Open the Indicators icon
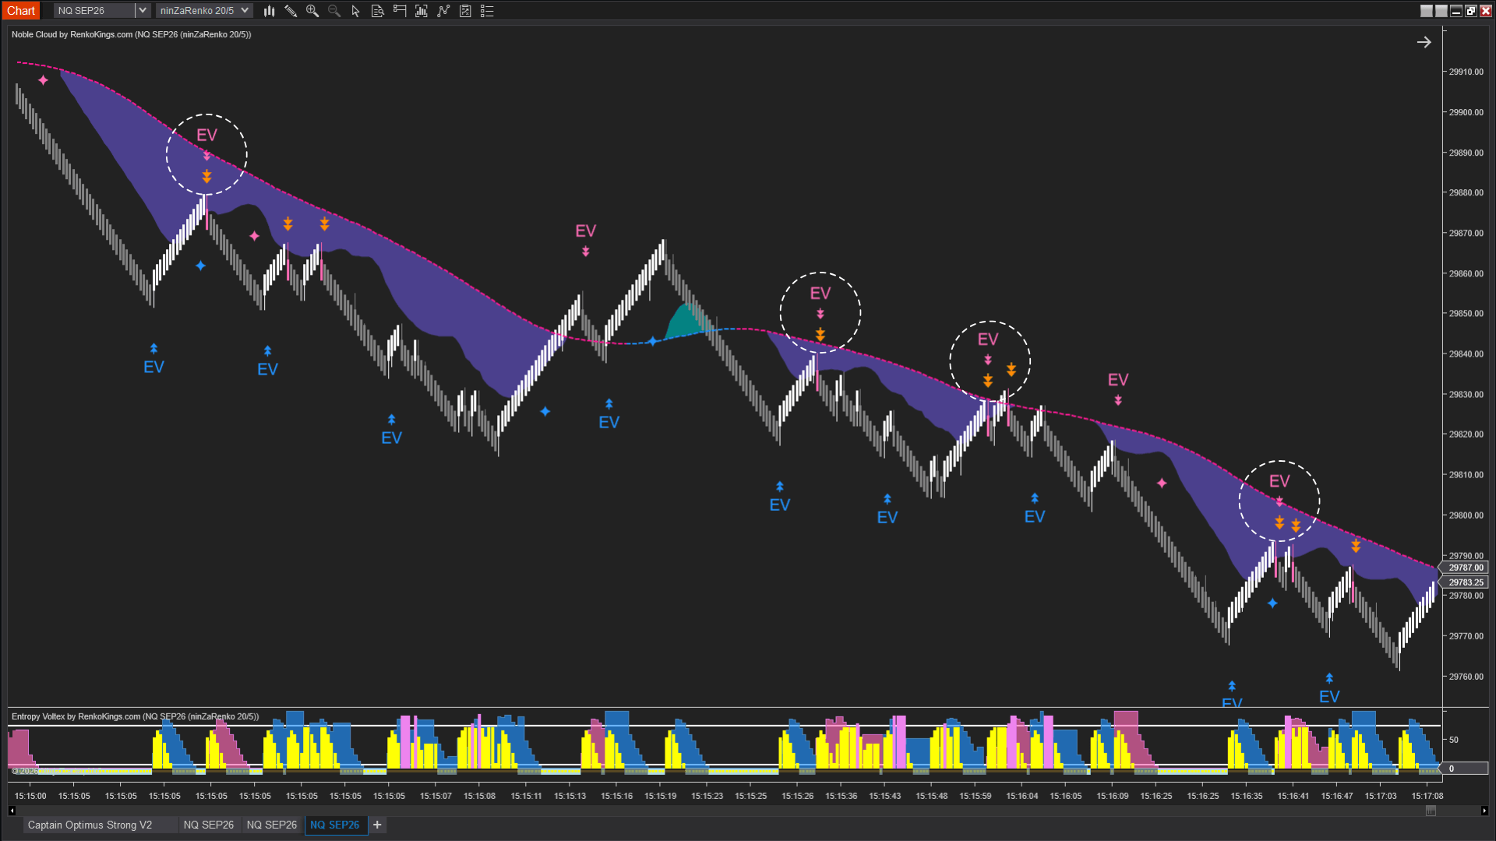The width and height of the screenshot is (1496, 841). coord(443,11)
